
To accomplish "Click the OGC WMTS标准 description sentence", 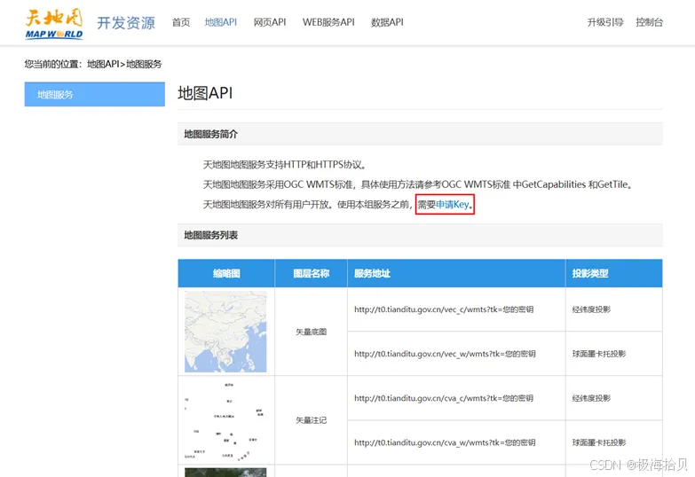I will (x=417, y=184).
